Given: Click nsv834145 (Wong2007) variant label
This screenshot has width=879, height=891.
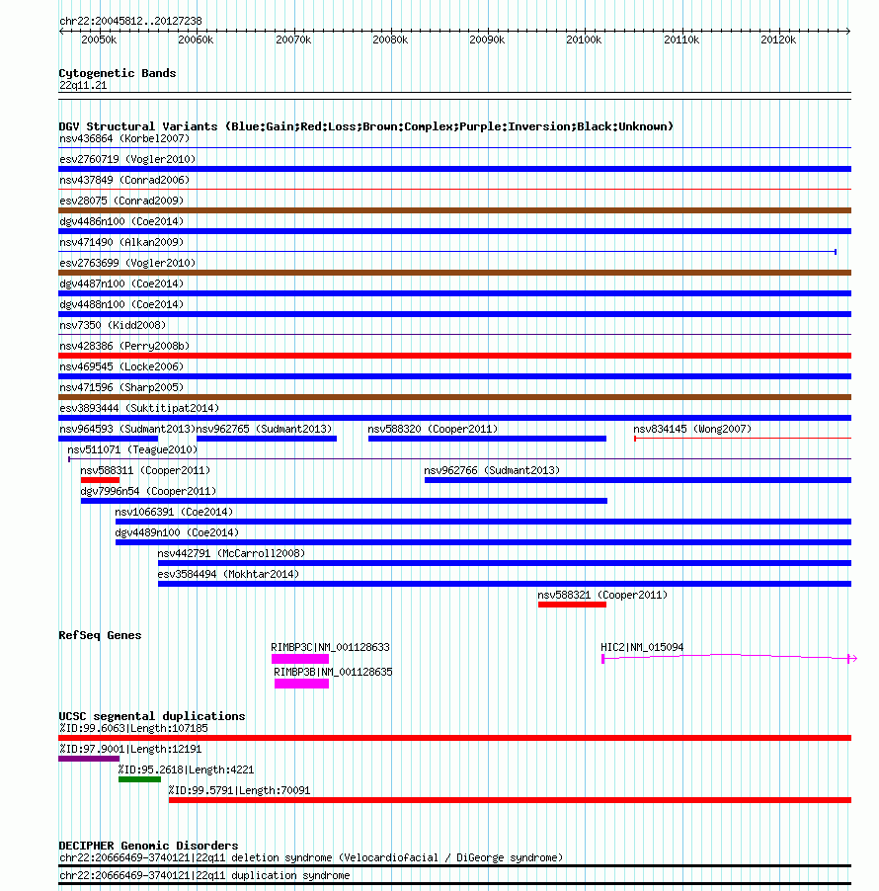Looking at the screenshot, I should 692,429.
